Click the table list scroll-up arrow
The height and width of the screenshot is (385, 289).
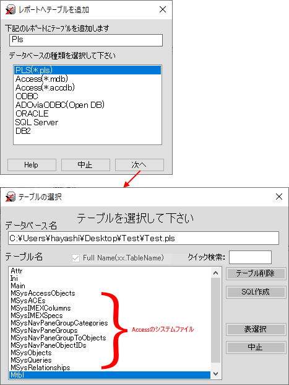coord(216,273)
